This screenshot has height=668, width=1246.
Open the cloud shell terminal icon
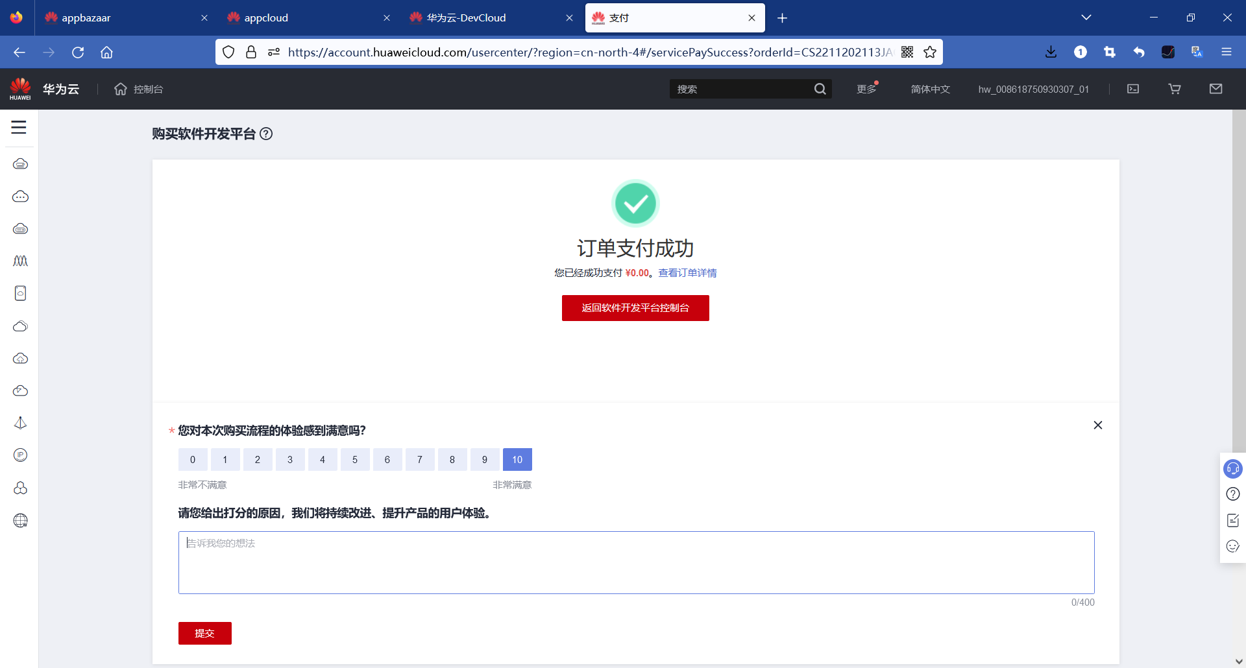[x=1133, y=89]
